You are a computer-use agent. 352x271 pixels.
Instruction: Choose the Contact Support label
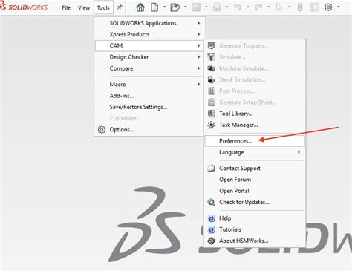(x=240, y=169)
